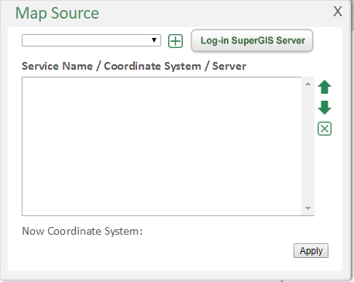Click the service list scrollbar track
This screenshot has height=282, width=354.
[308, 146]
